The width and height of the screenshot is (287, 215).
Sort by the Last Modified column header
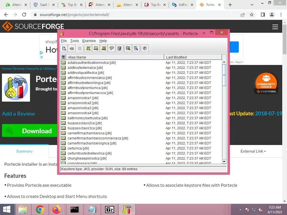pos(193,57)
